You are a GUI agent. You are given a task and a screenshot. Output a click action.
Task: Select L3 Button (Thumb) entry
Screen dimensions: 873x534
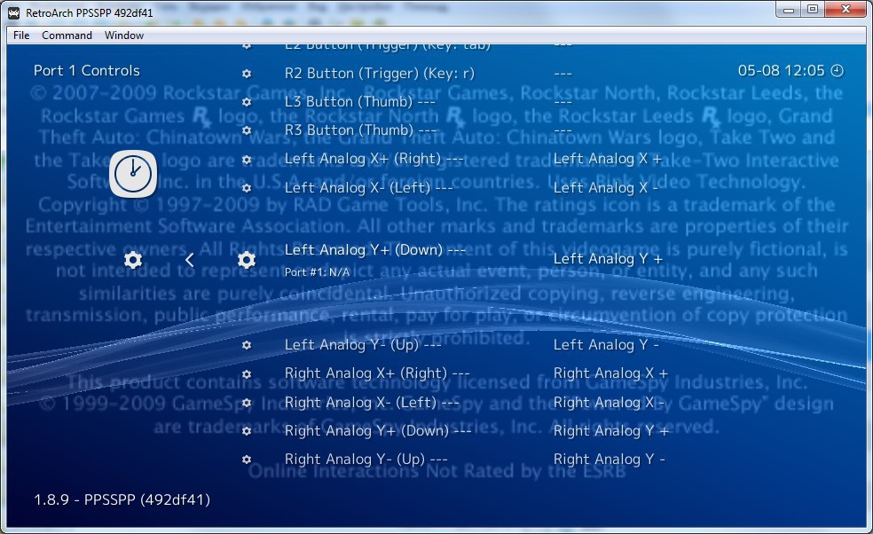click(359, 101)
